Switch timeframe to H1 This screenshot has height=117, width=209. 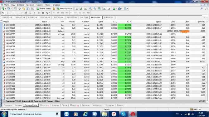(71, 13)
